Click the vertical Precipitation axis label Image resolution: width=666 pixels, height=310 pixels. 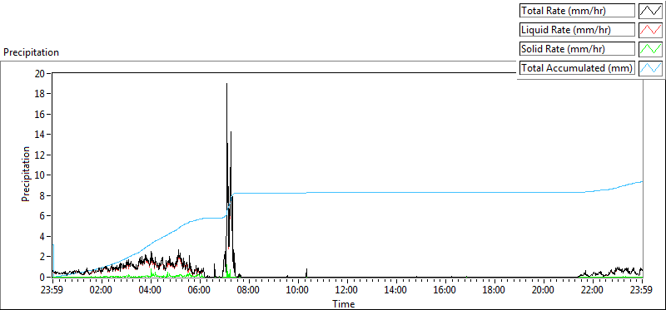pos(26,174)
